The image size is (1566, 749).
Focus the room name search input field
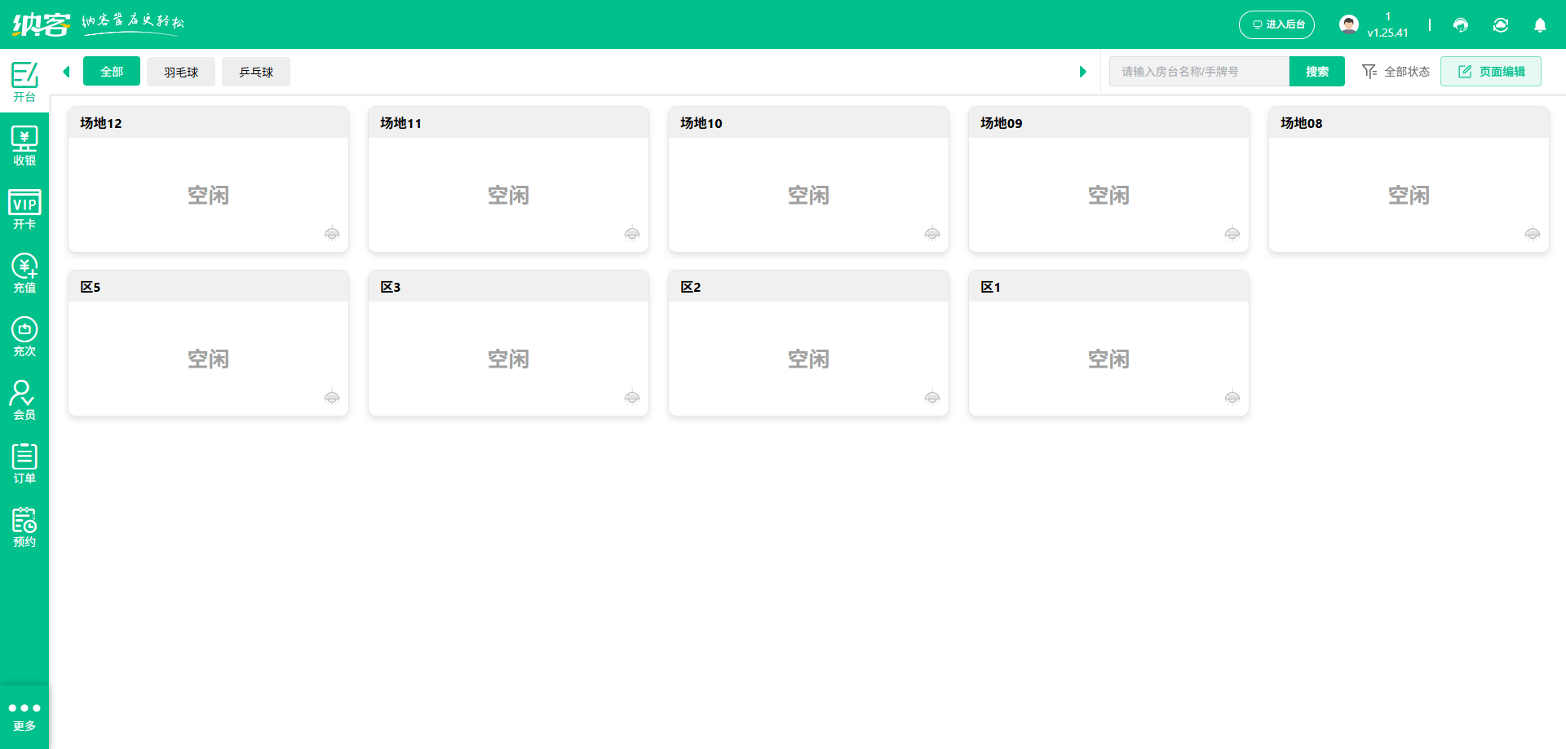pyautogui.click(x=1198, y=72)
